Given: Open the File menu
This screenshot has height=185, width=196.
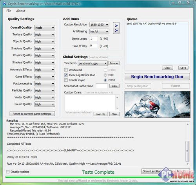Looking at the screenshot, I should pyautogui.click(x=9, y=11).
